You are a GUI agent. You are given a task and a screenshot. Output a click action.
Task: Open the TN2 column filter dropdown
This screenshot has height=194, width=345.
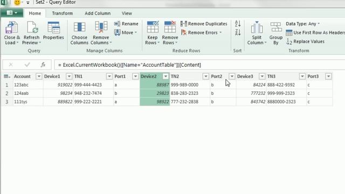coord(206,77)
